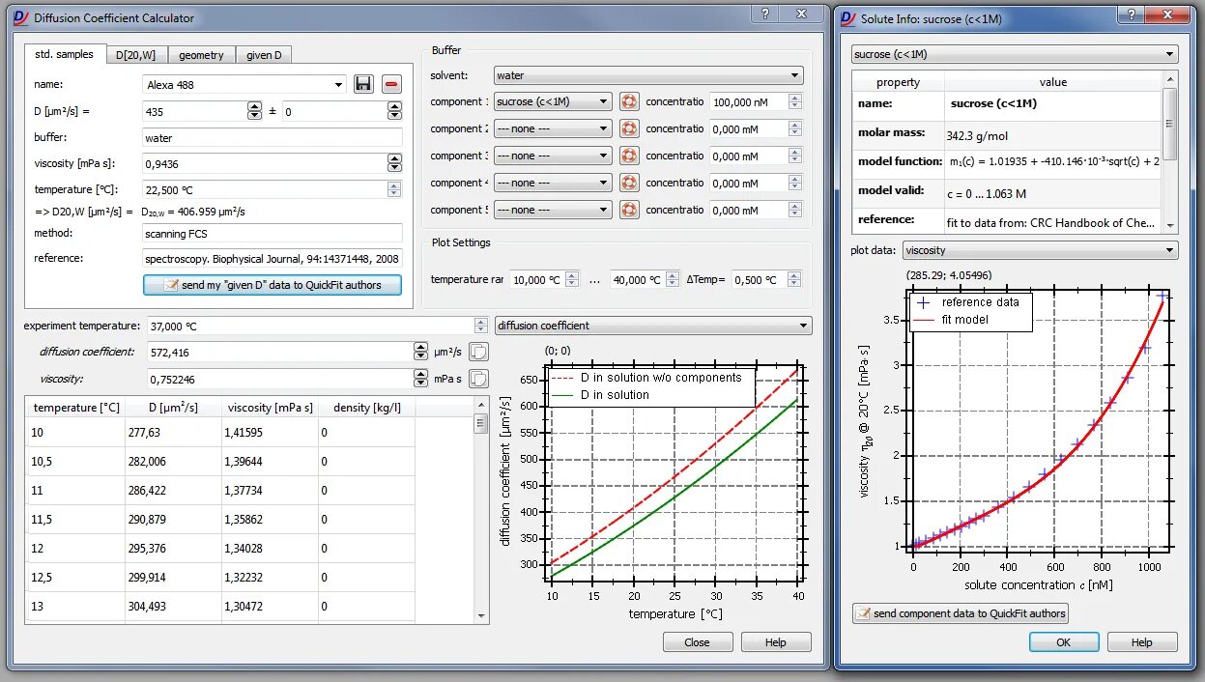The image size is (1205, 682).
Task: Switch to the geometry tab
Action: coord(201,55)
